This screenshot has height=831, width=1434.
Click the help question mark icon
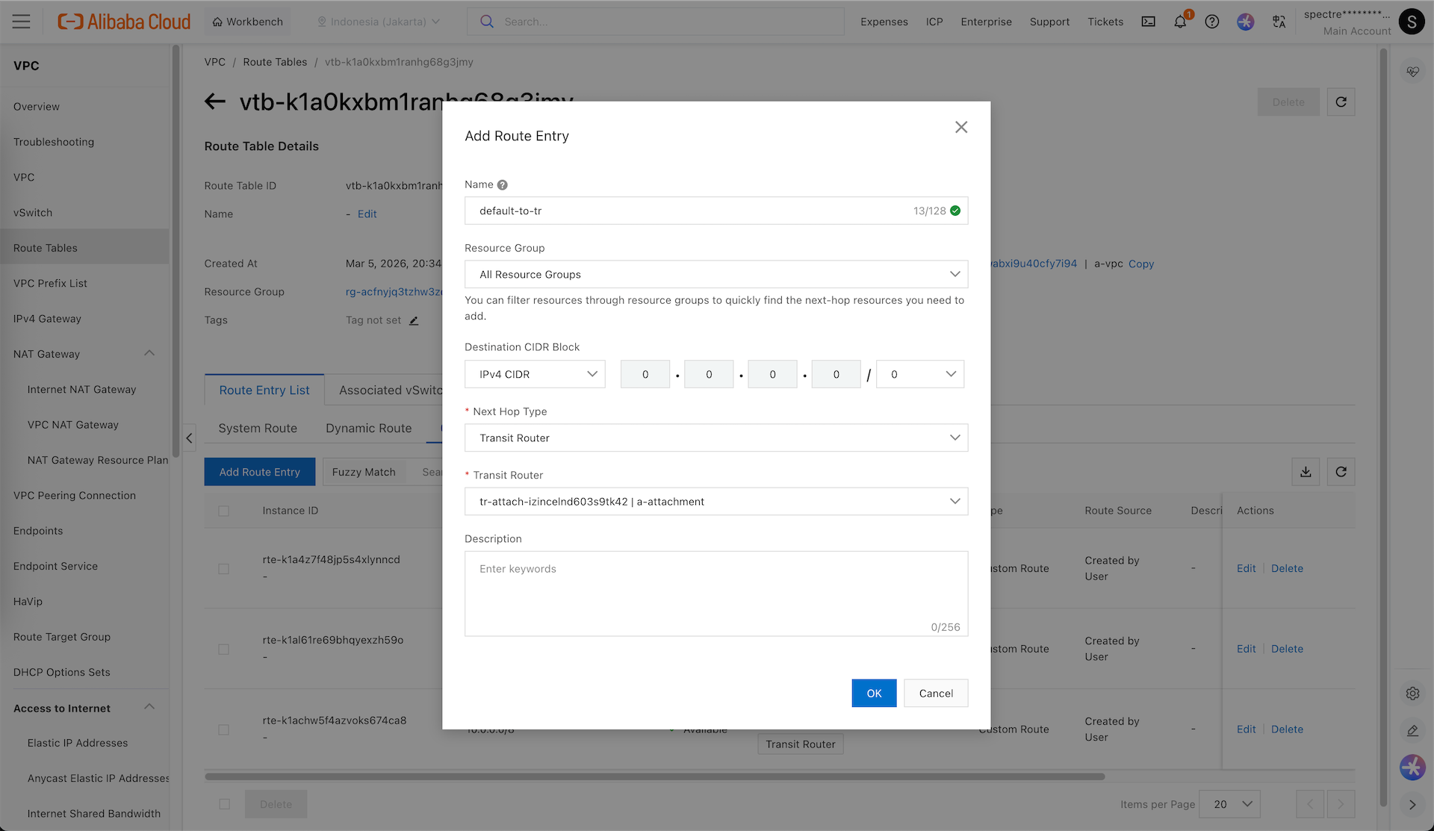point(1212,22)
